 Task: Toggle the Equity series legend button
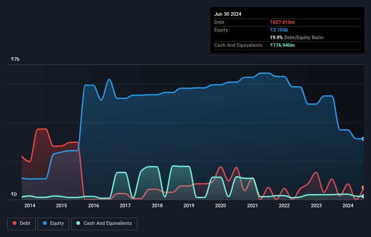click(53, 223)
